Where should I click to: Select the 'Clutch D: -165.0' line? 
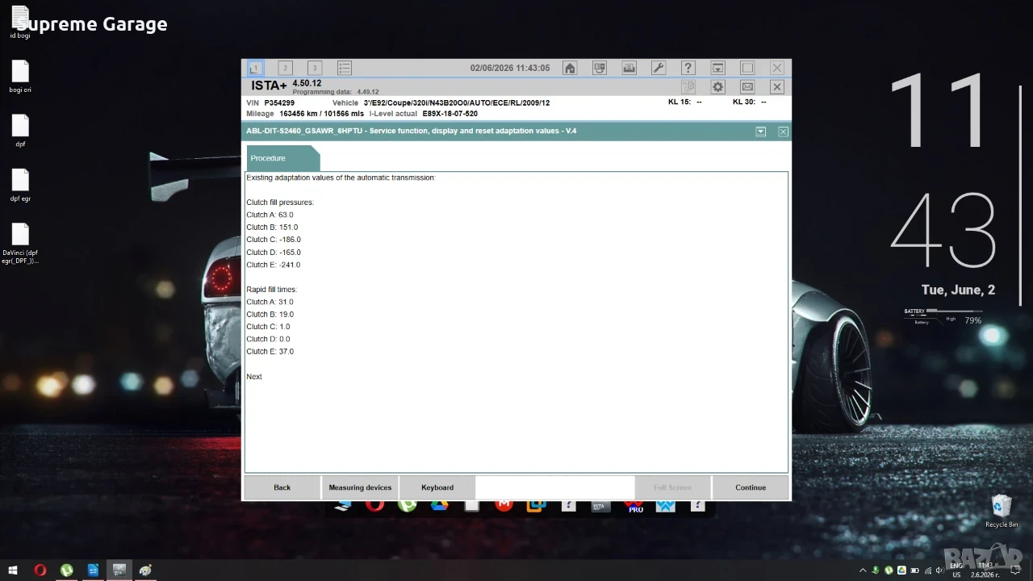point(274,253)
